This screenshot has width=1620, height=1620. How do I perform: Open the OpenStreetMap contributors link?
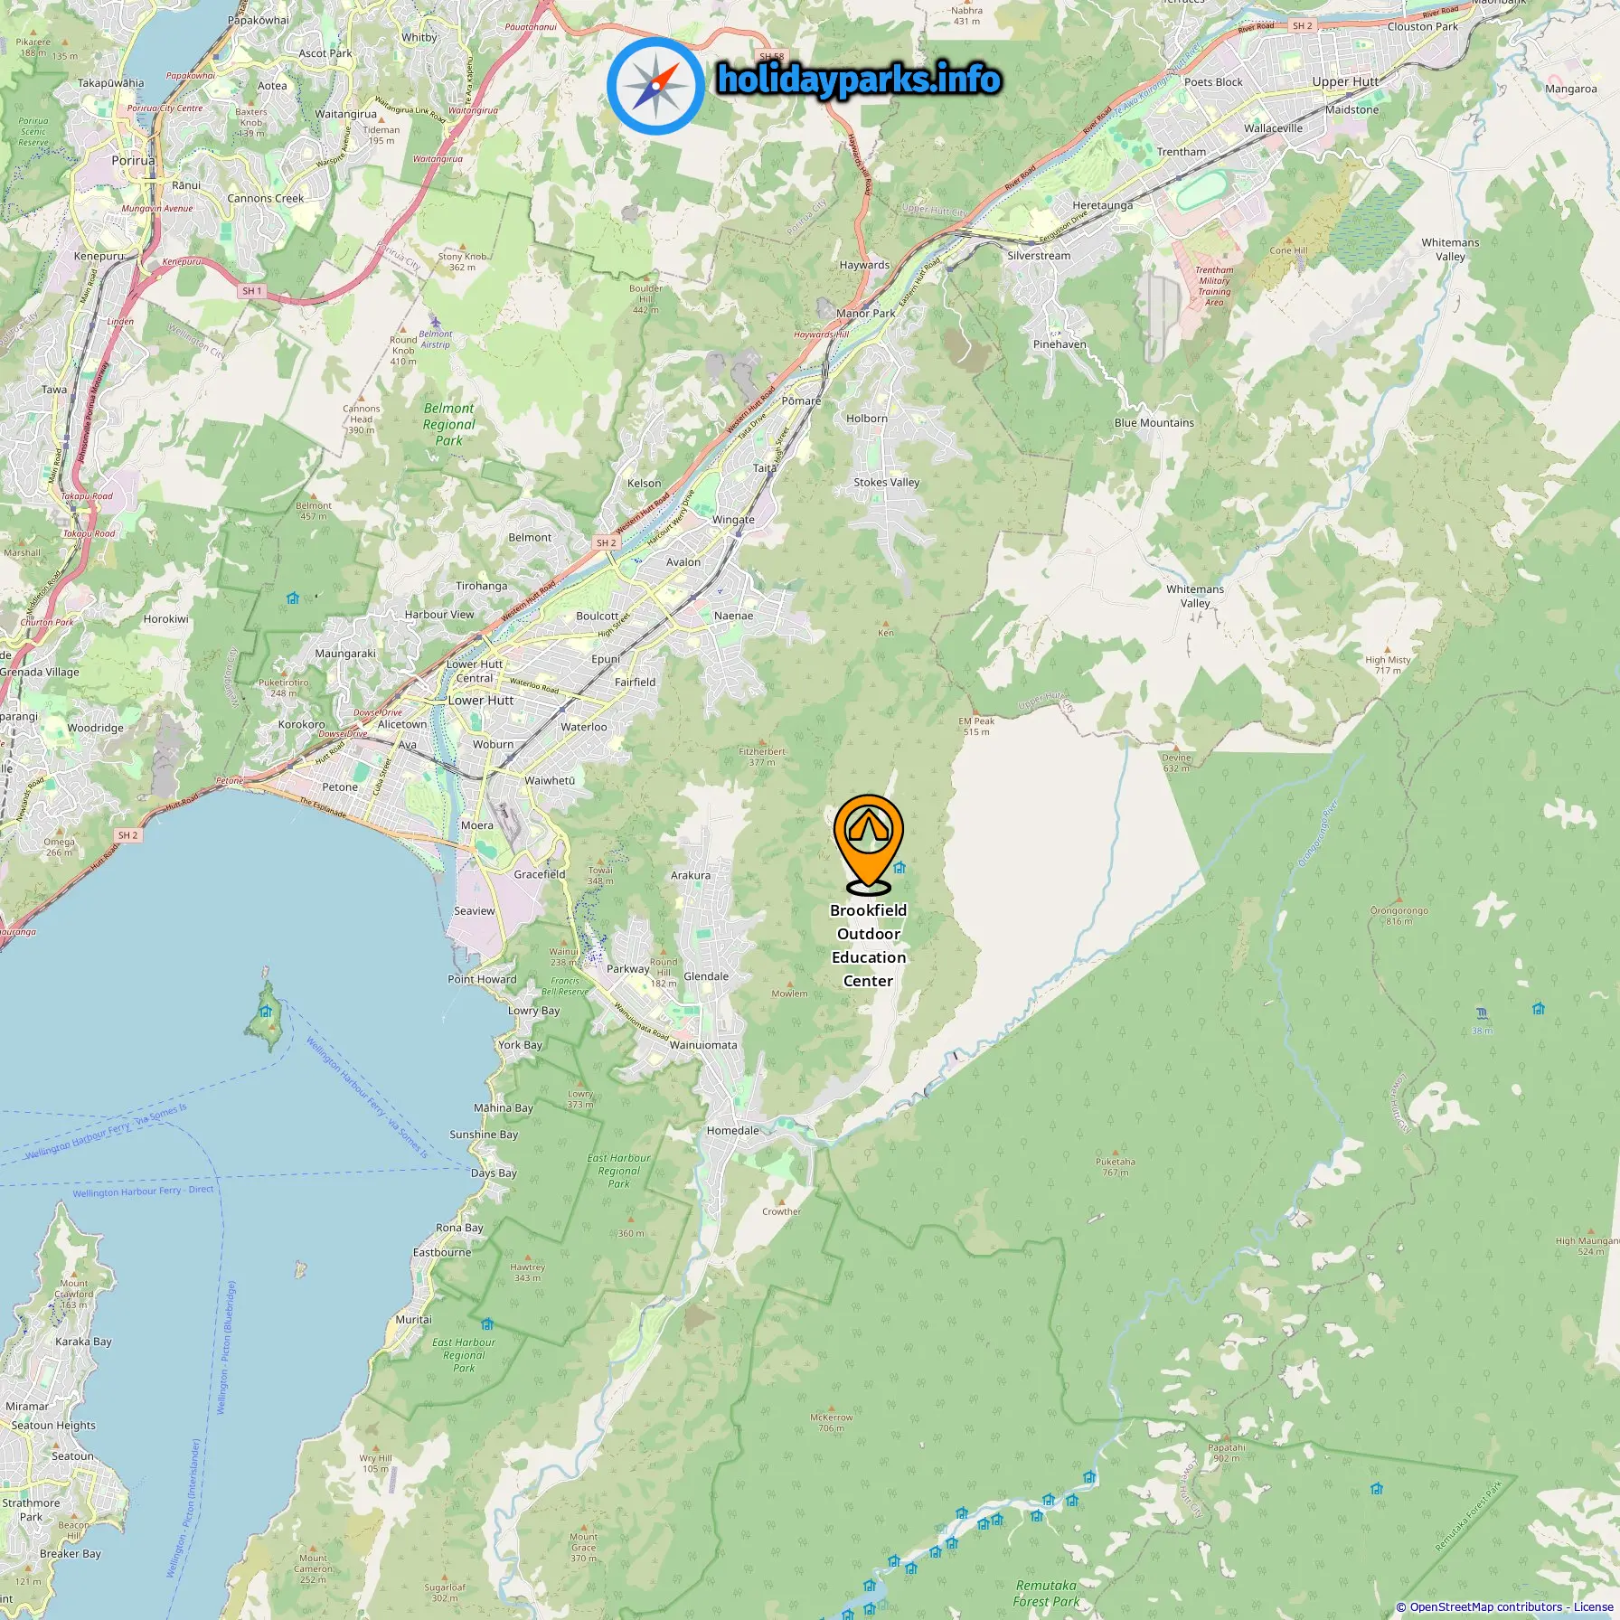coord(1484,1606)
